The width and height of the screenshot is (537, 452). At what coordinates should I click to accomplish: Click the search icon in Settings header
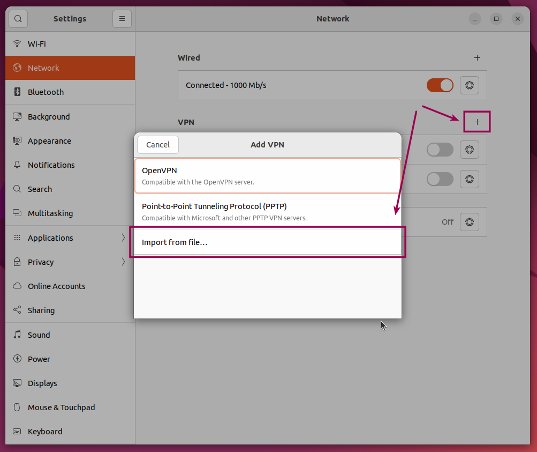[18, 19]
